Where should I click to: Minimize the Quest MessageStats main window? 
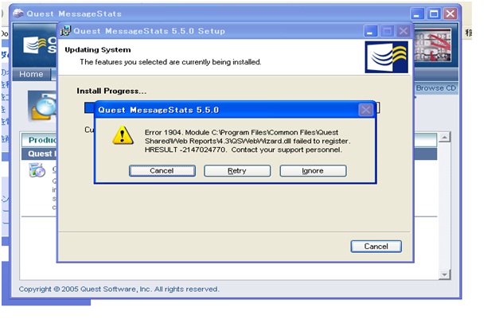(417, 14)
